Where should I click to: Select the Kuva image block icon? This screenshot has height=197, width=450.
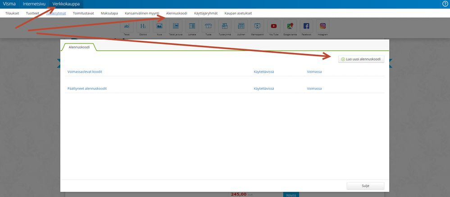click(159, 26)
